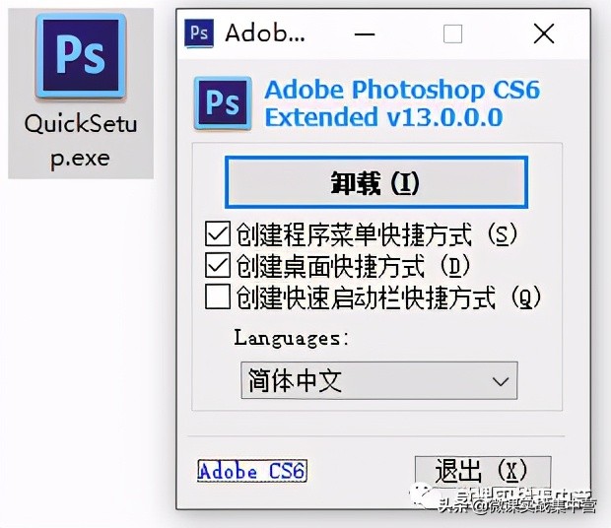
Task: Click the Languages: label
Action: pyautogui.click(x=291, y=338)
